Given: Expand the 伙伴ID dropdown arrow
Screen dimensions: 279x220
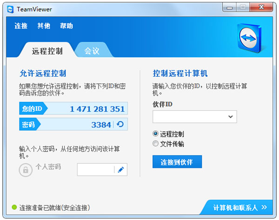Looking at the screenshot, I should (x=231, y=117).
